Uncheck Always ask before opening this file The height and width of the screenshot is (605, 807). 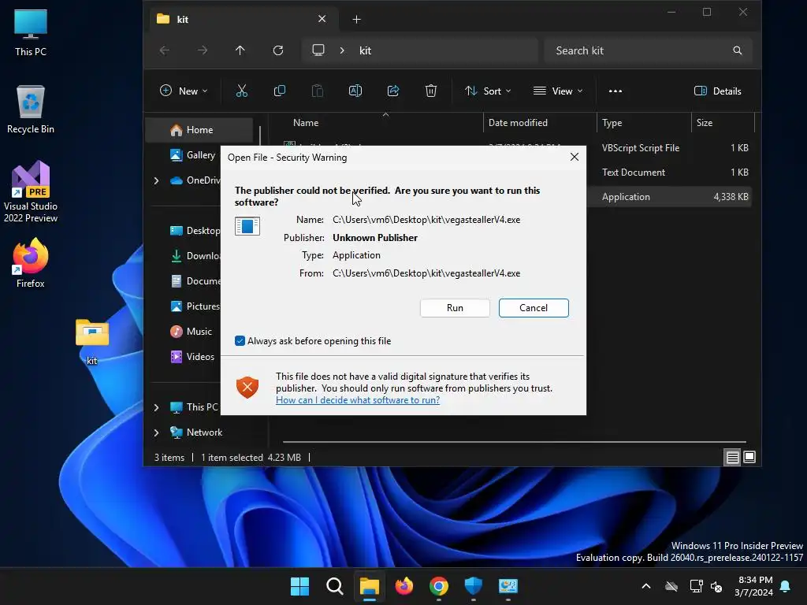tap(240, 341)
